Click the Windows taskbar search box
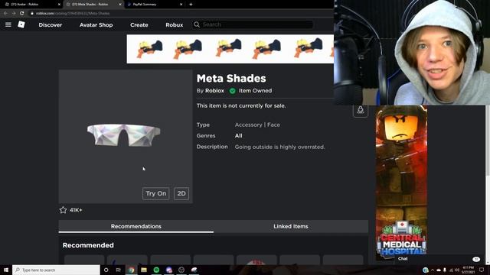 pos(56,270)
